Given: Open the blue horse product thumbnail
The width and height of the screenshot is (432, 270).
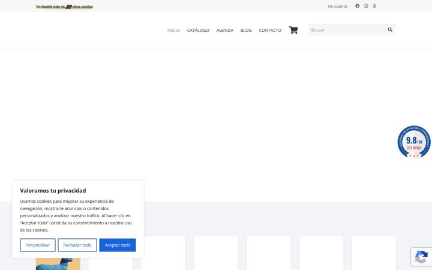Looking at the screenshot, I should coord(58,263).
